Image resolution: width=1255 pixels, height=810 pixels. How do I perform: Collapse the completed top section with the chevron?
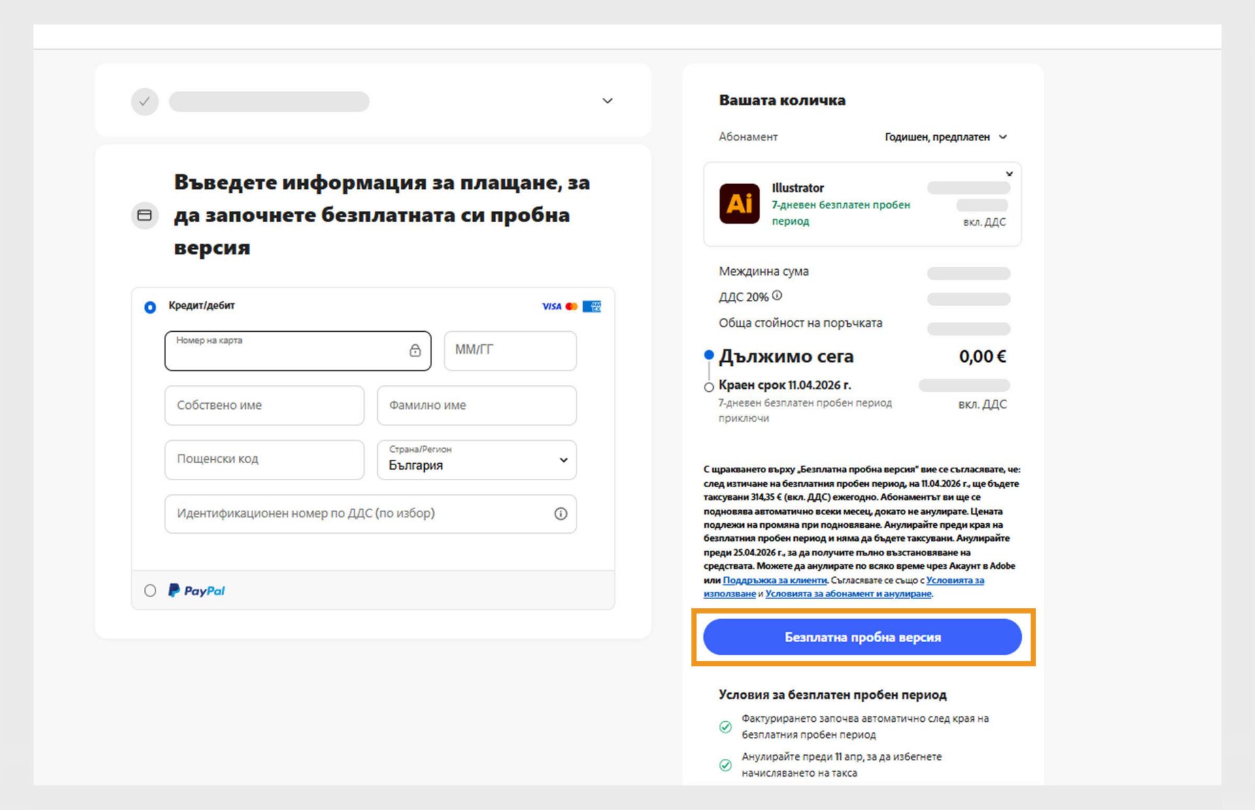point(607,101)
